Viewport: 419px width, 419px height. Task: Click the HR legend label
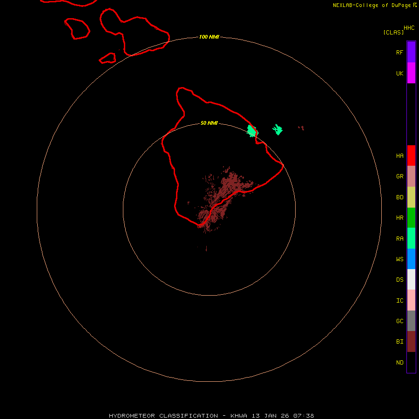[x=399, y=218]
